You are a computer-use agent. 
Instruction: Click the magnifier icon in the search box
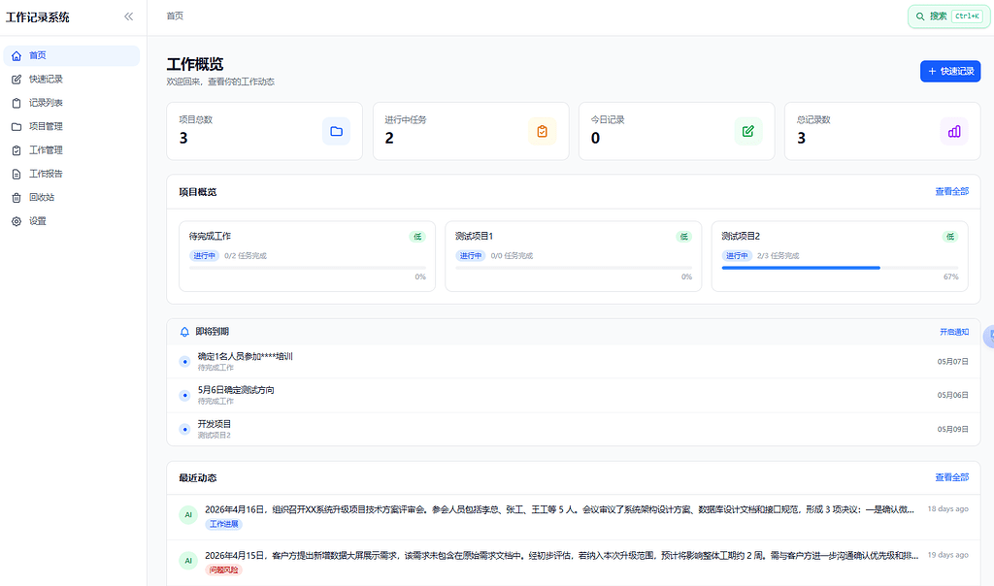pos(920,16)
